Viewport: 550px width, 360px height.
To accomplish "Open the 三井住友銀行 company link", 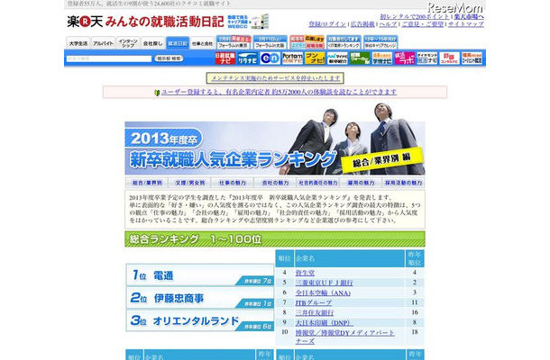I will 315,312.
